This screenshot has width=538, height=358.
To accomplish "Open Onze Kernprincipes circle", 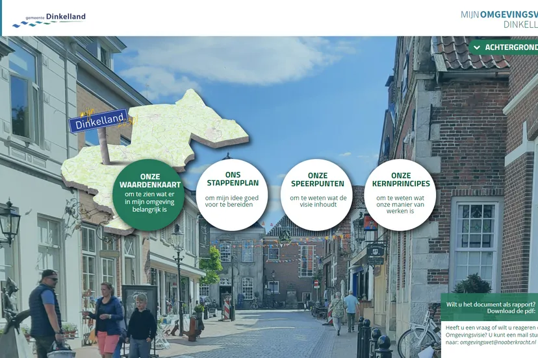I will tap(400, 195).
